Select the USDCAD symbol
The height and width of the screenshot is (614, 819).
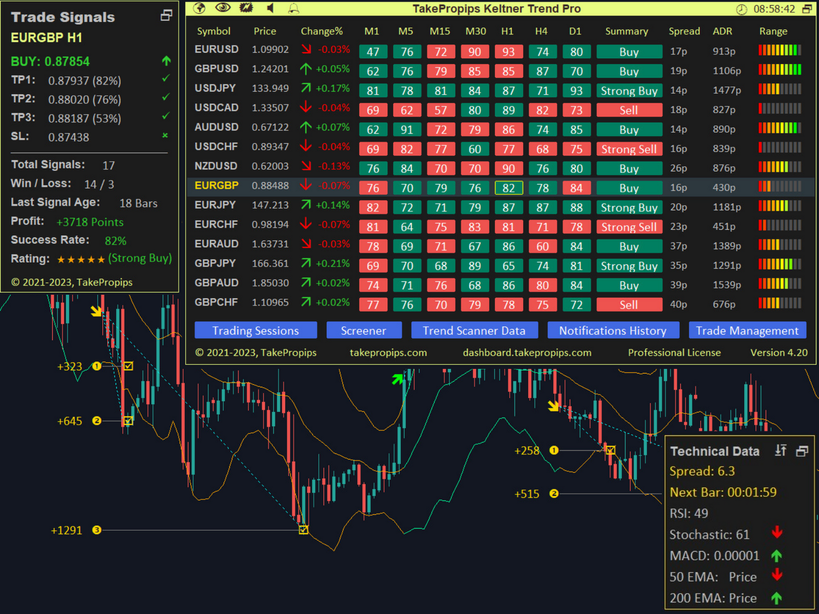tap(217, 108)
